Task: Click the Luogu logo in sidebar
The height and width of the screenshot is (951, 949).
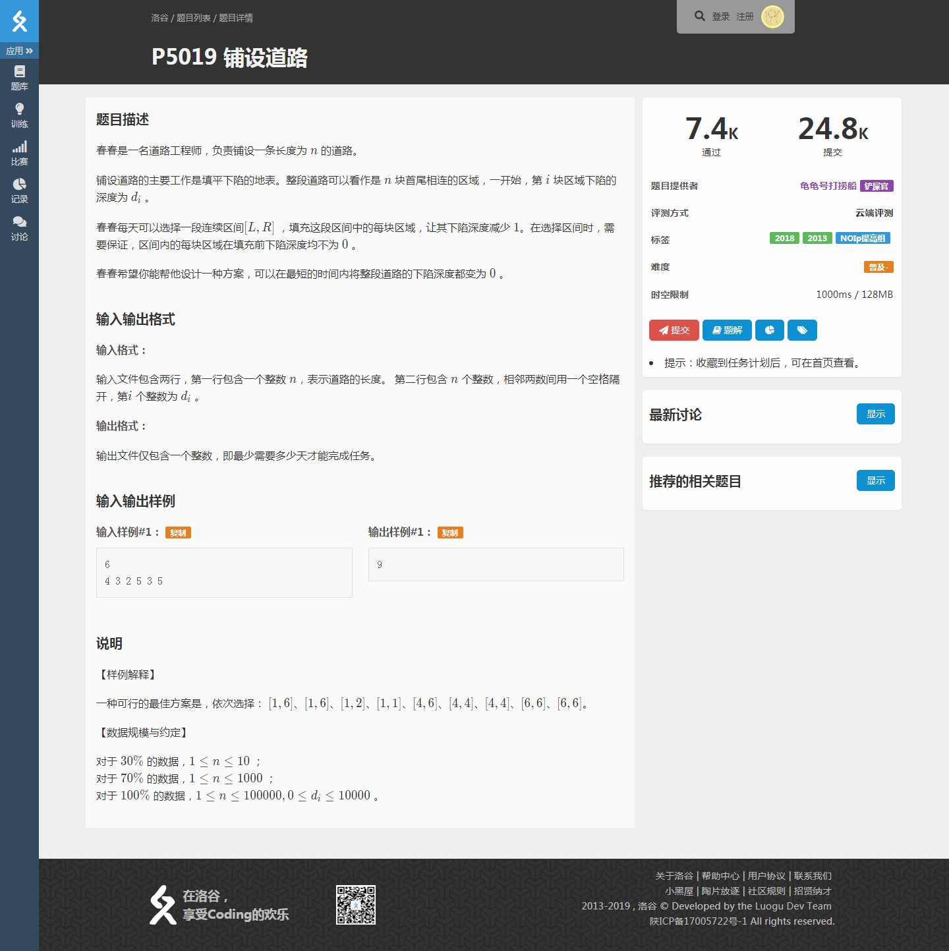Action: click(19, 21)
